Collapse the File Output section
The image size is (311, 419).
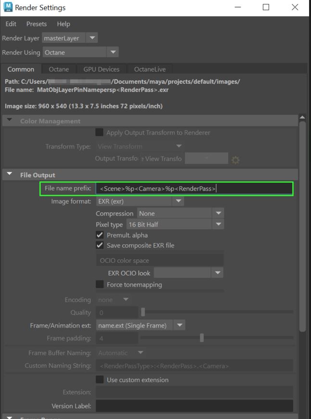[10, 174]
